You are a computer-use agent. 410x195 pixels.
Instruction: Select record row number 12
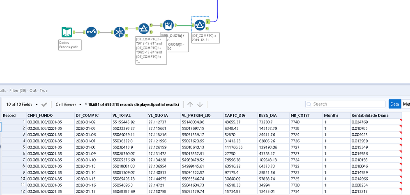pos(14,191)
